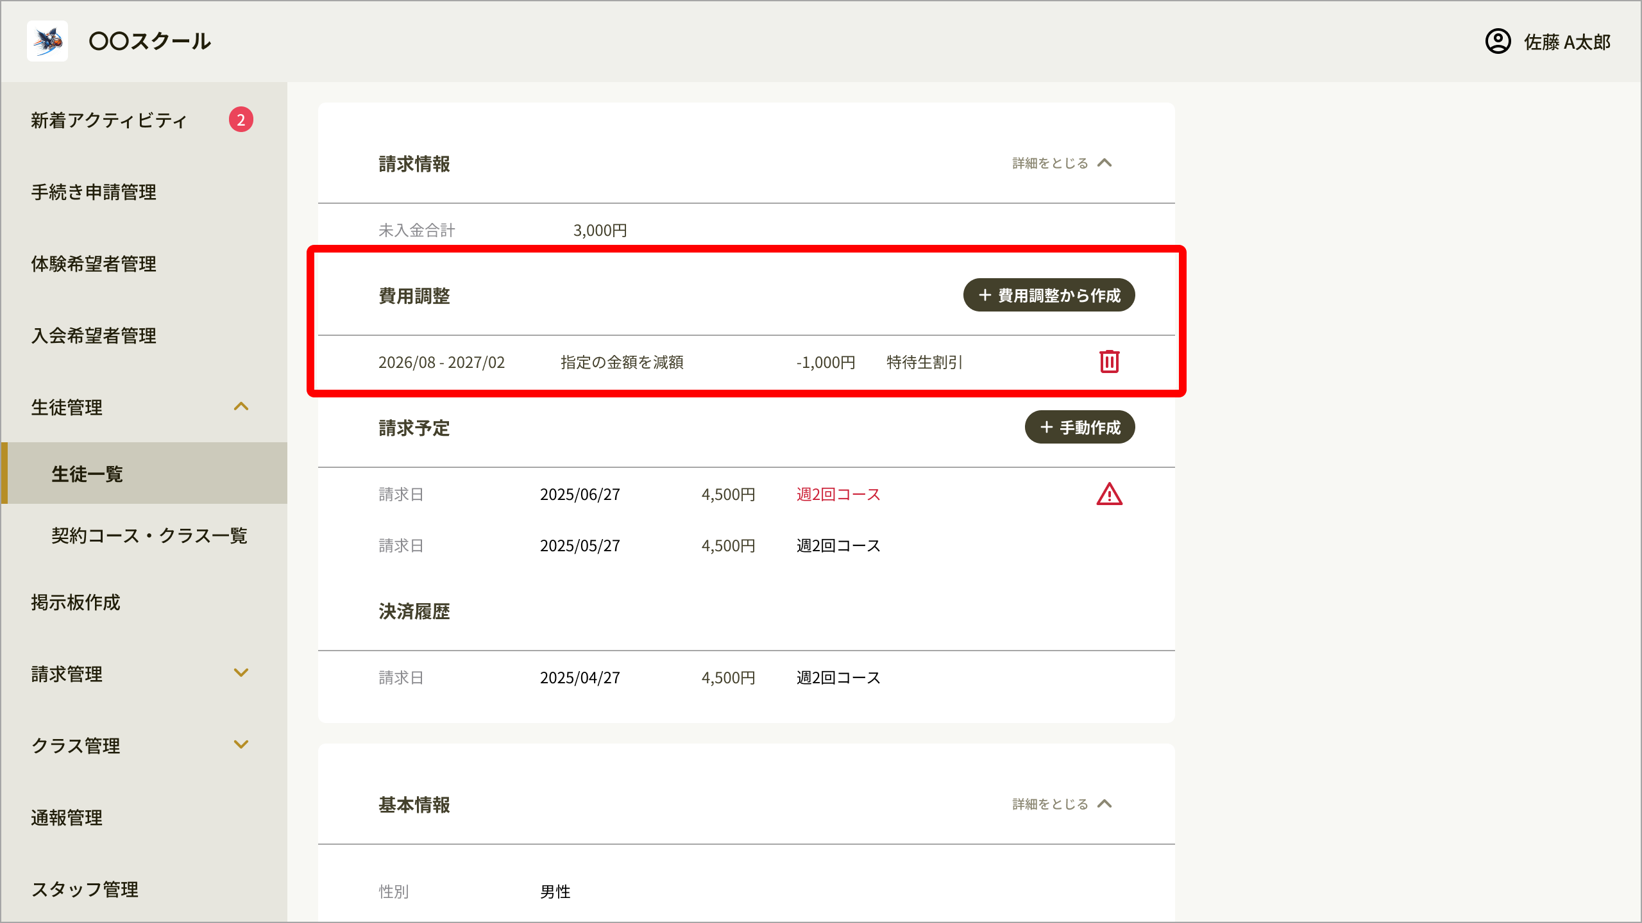The image size is (1642, 923).
Task: Select the red 週2回コース text
Action: tap(838, 494)
